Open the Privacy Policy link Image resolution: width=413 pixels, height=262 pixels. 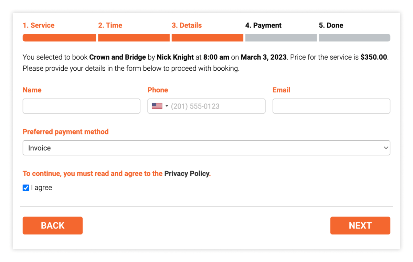(x=187, y=173)
